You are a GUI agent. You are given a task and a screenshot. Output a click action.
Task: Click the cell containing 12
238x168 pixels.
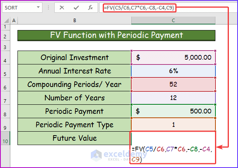[x=173, y=98]
